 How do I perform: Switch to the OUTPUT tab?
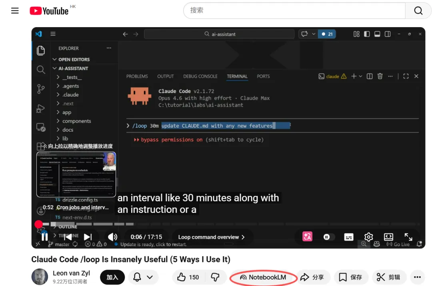click(x=165, y=76)
